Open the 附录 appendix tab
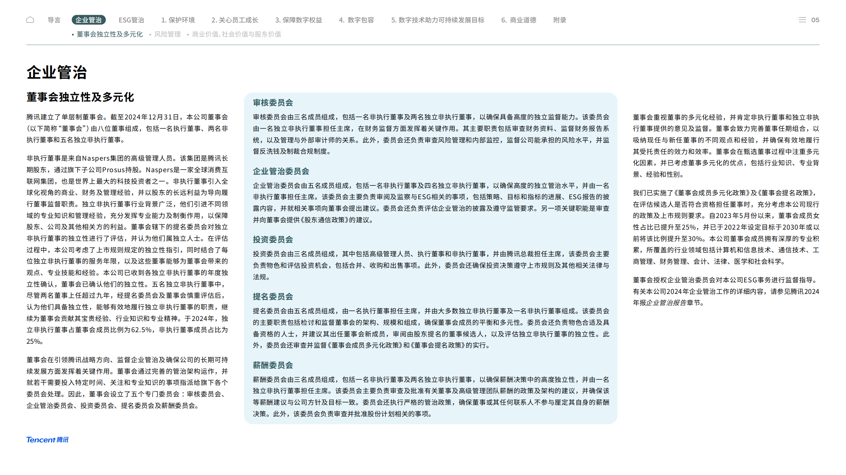846x475 pixels. pyautogui.click(x=559, y=20)
